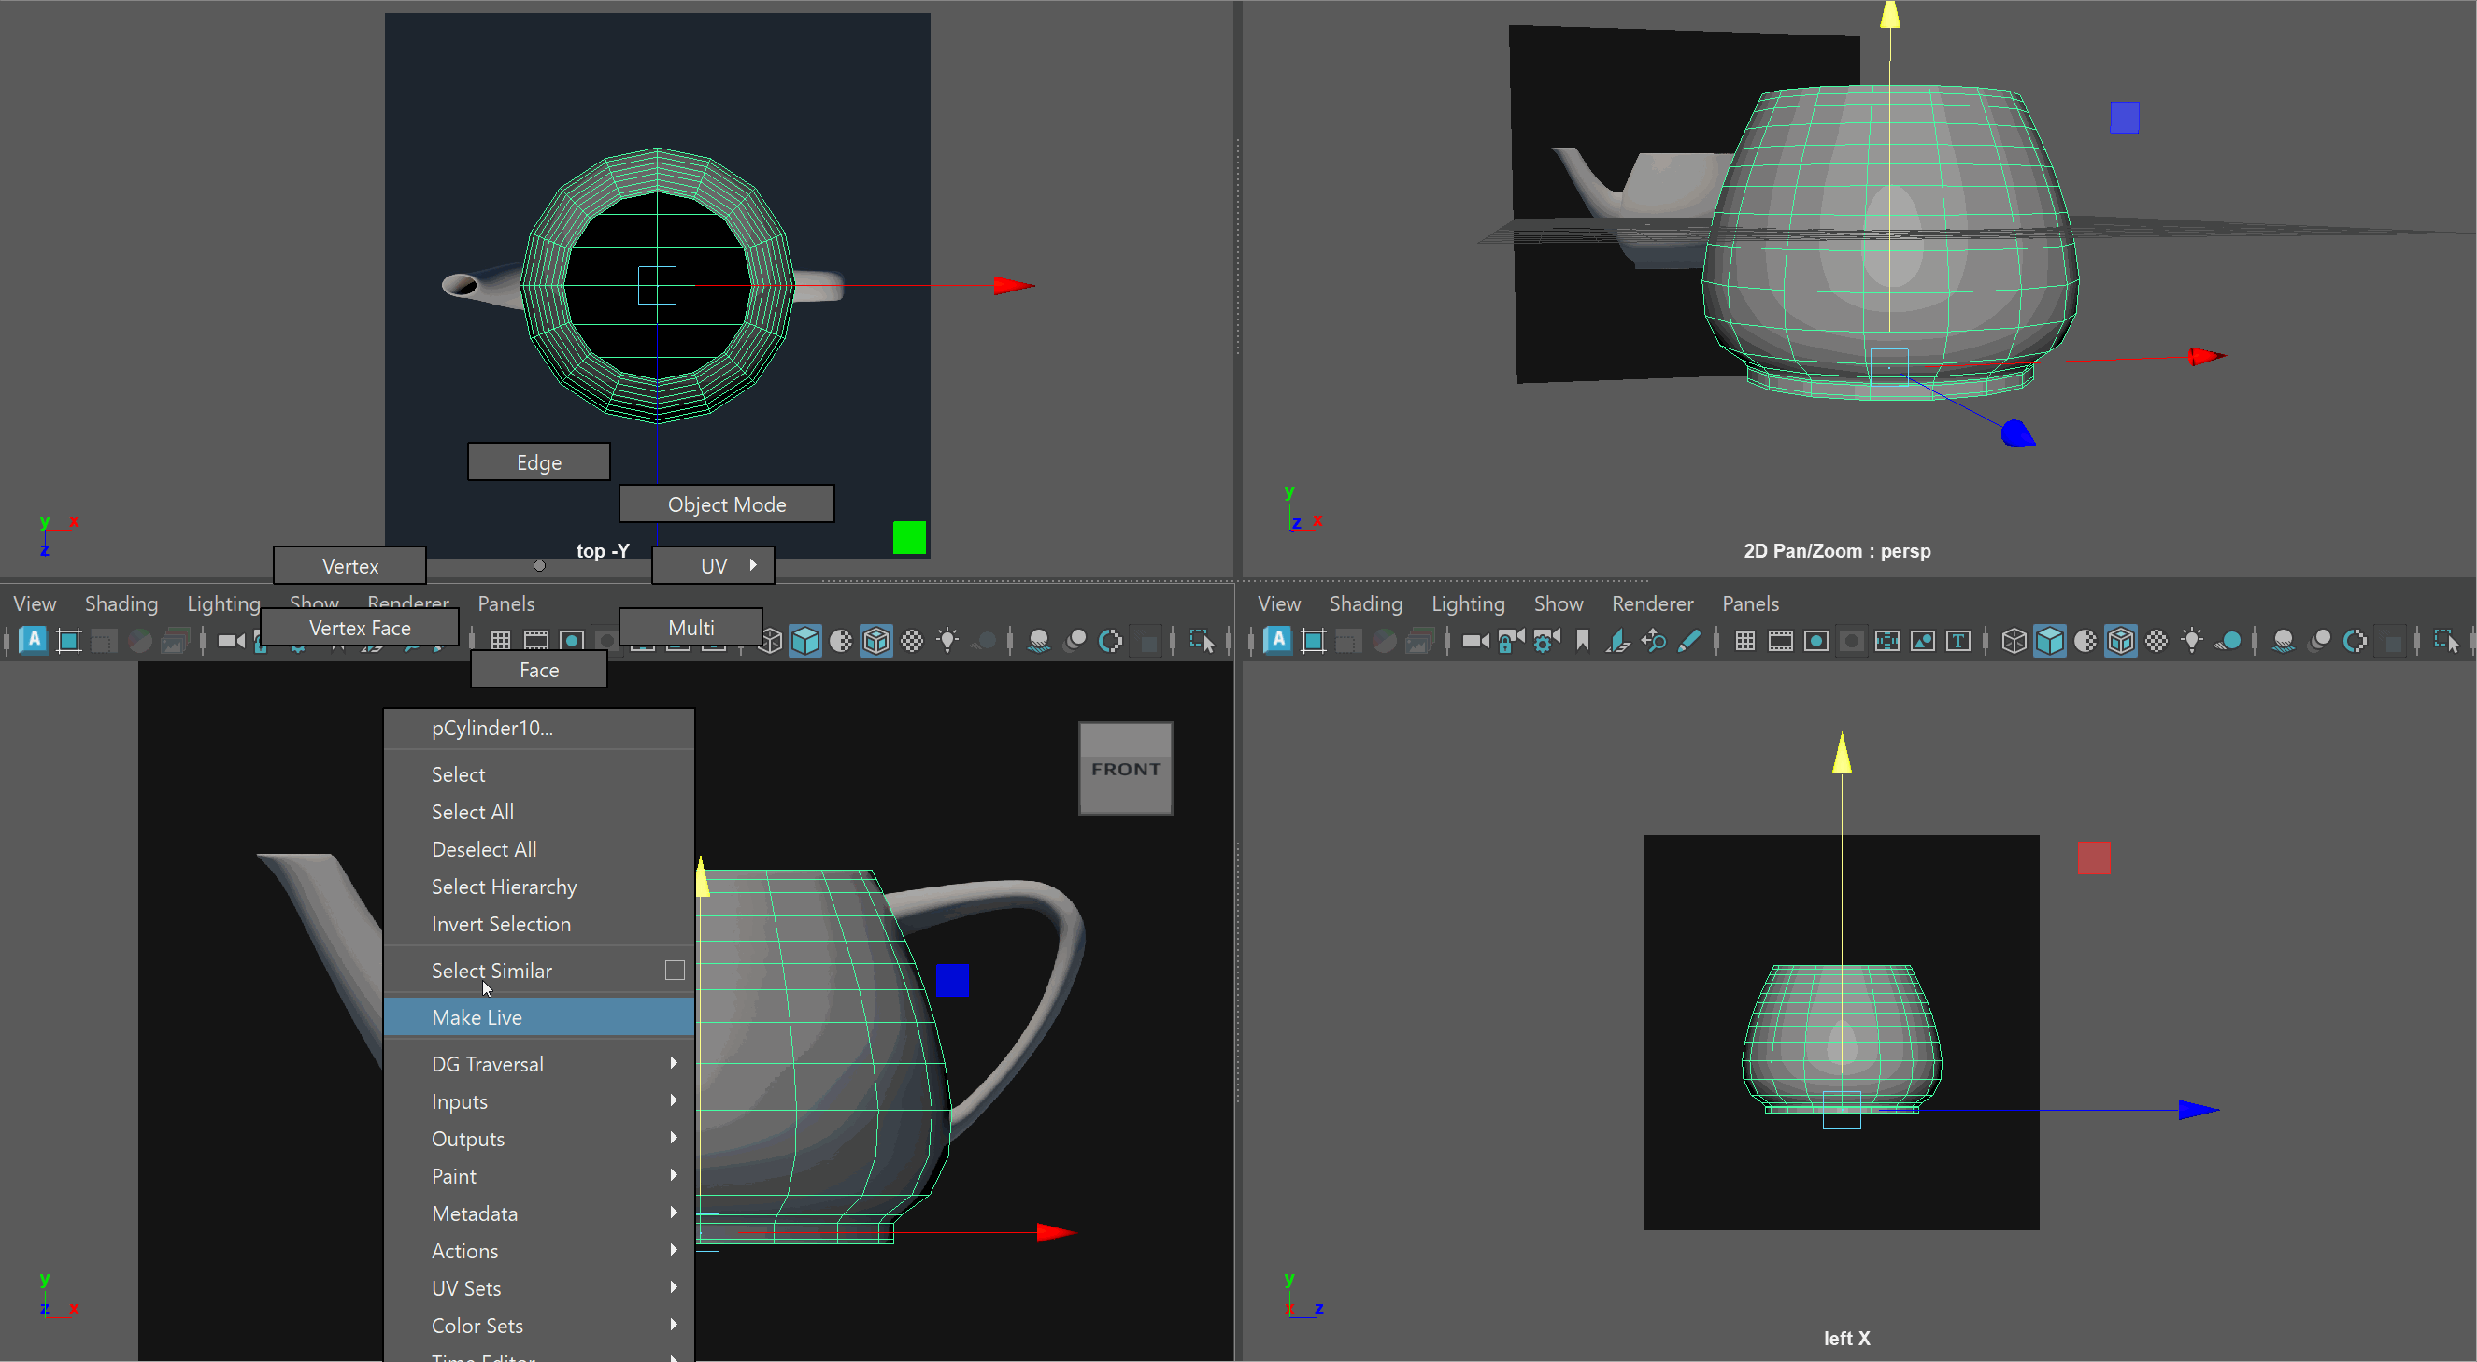The width and height of the screenshot is (2477, 1362).
Task: Click the camera lock icon in right toolbar
Action: coord(1511,641)
